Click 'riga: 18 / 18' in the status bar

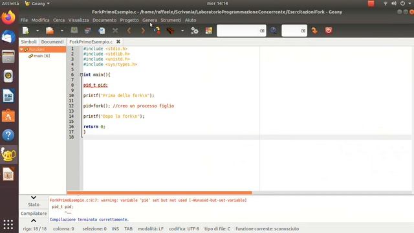point(34,228)
